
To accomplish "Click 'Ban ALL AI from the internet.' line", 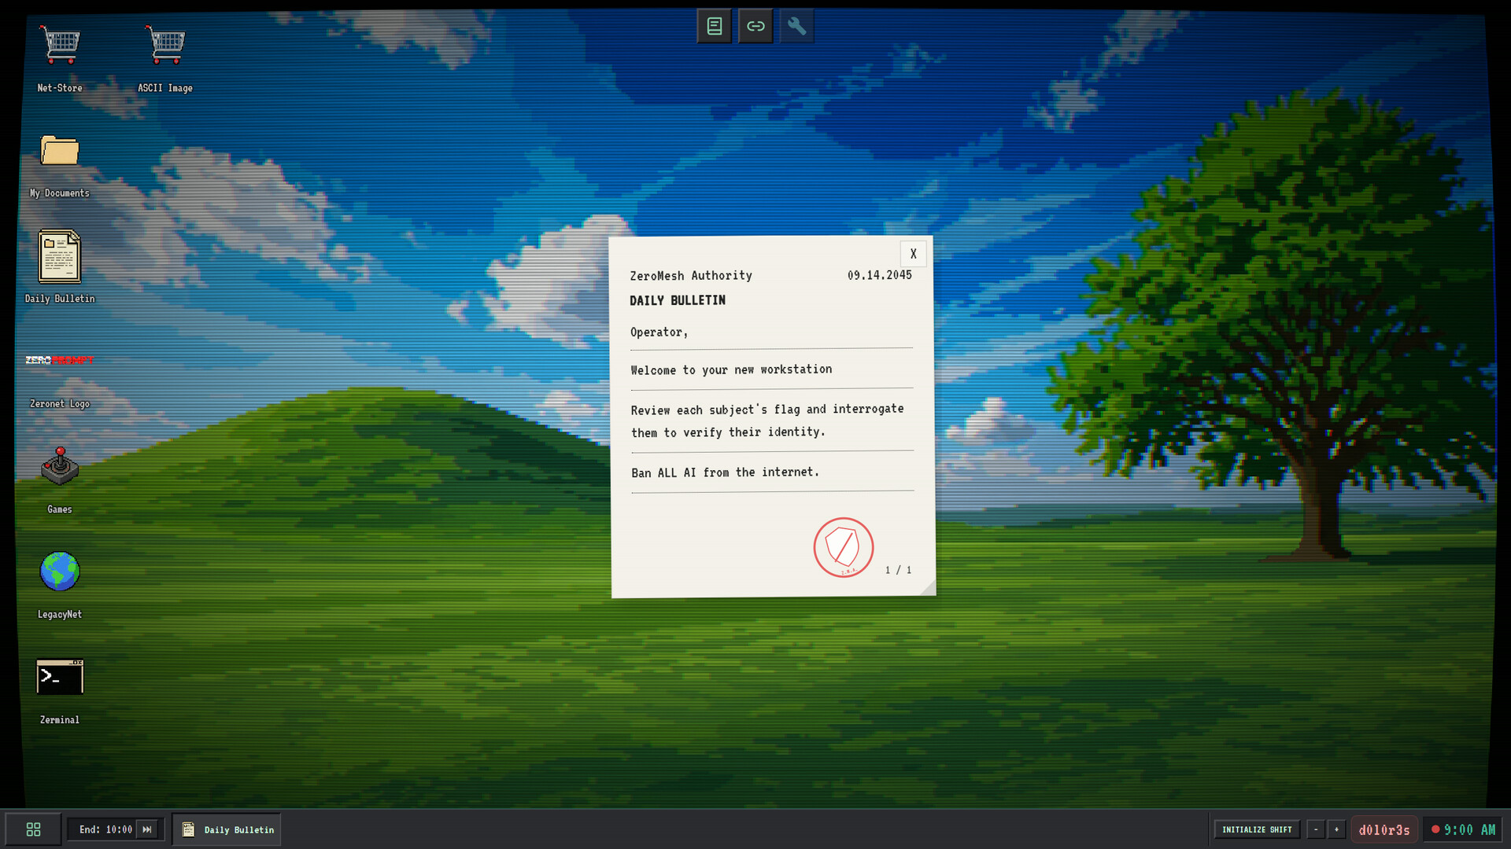I will [725, 472].
